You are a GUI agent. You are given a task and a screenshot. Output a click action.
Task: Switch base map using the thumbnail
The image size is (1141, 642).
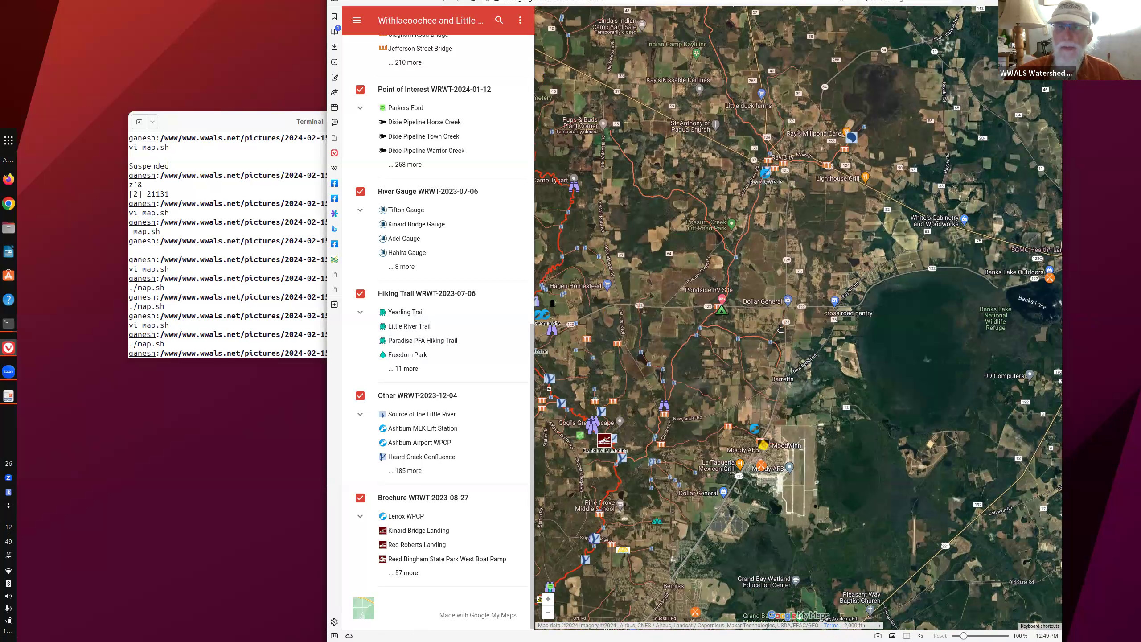click(364, 608)
